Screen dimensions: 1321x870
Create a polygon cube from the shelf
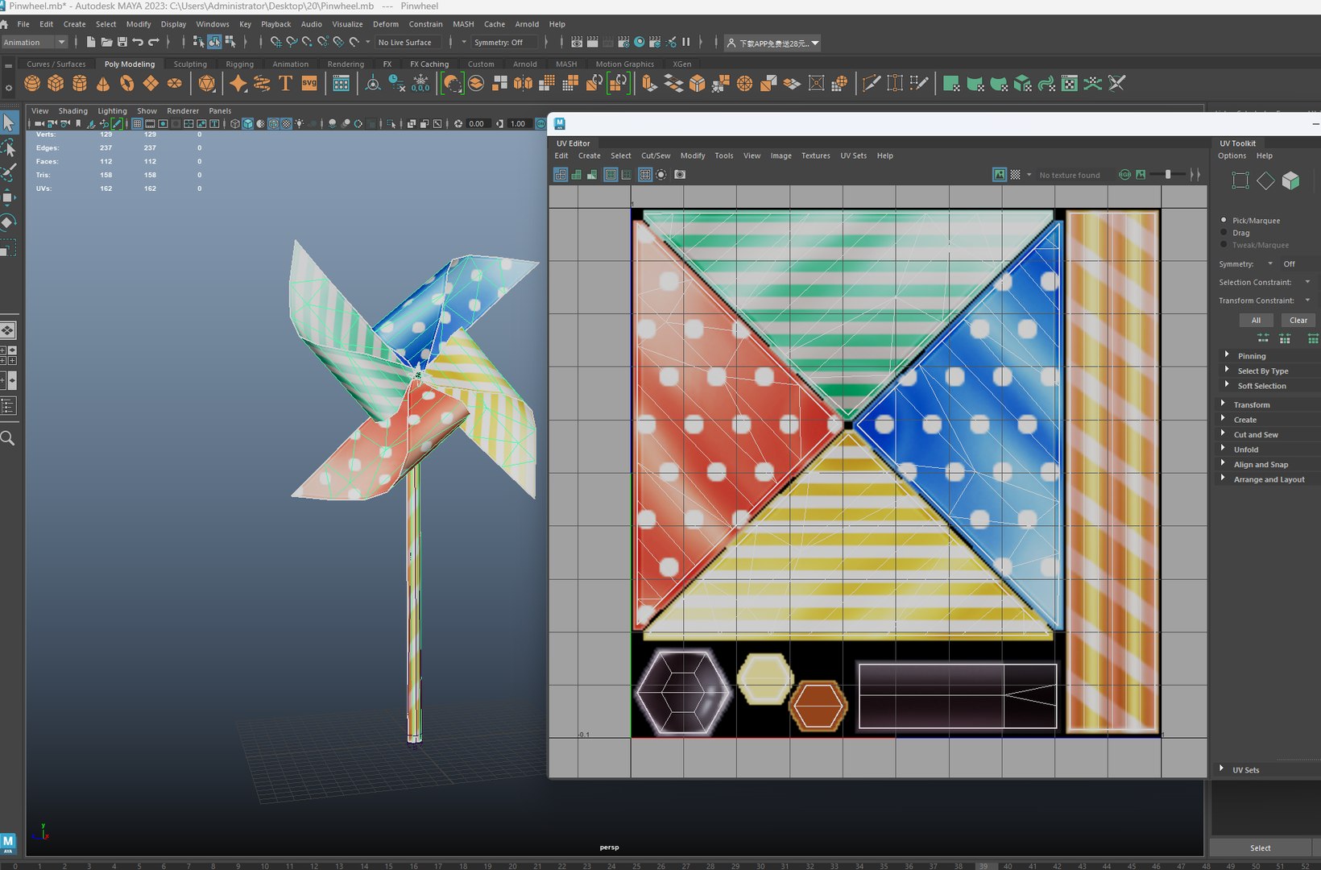(56, 83)
